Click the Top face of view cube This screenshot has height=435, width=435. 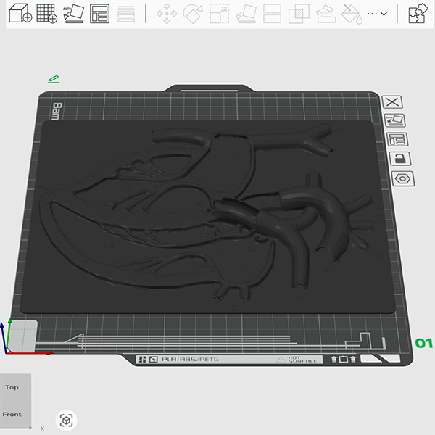(x=12, y=387)
